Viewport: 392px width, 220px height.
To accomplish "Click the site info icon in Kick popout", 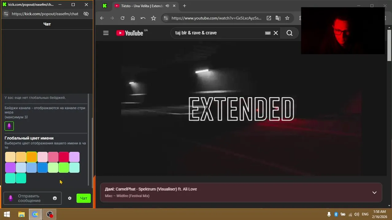I will click(x=6, y=14).
